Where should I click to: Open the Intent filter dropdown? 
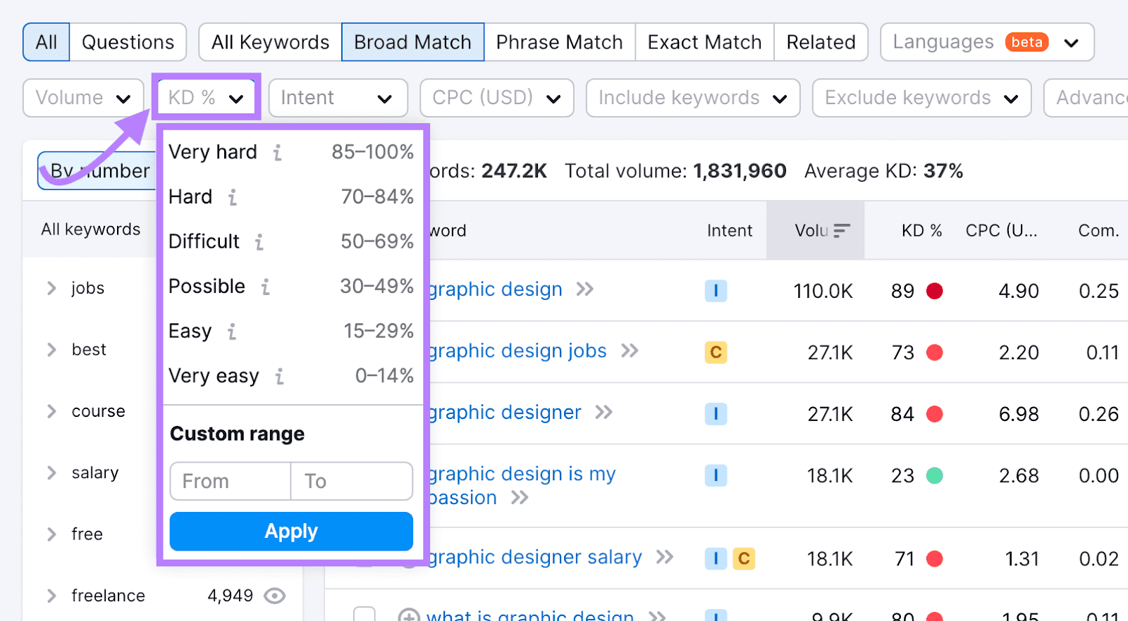[338, 98]
